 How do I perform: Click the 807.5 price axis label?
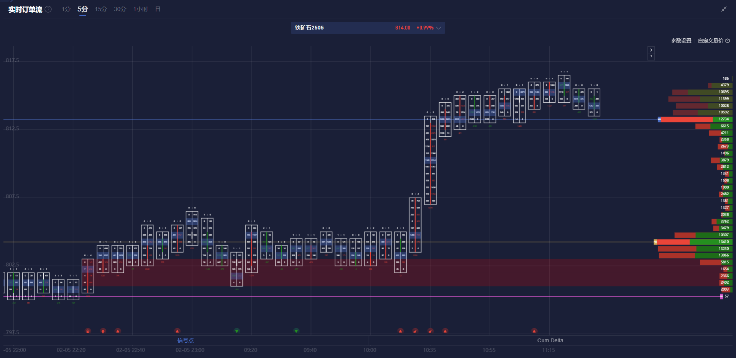[x=12, y=196]
